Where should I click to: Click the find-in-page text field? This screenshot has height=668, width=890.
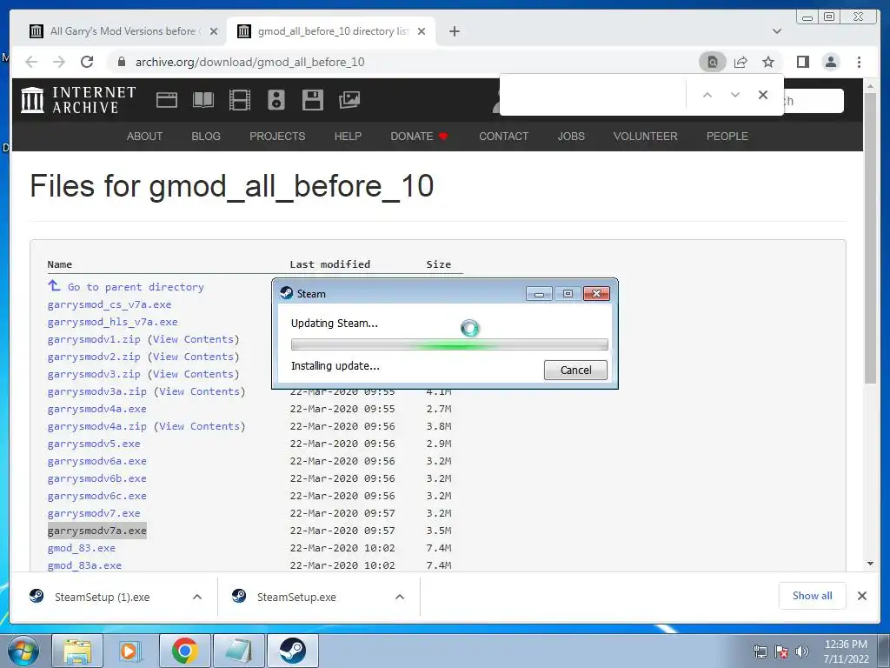(593, 95)
